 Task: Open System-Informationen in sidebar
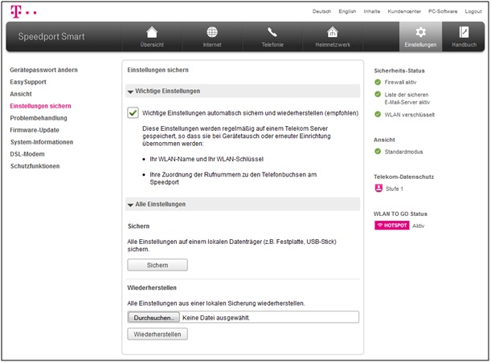point(42,142)
